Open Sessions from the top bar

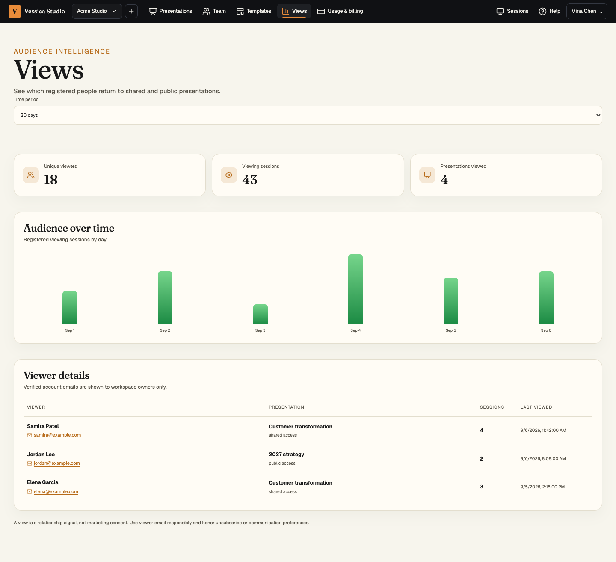[x=512, y=11]
